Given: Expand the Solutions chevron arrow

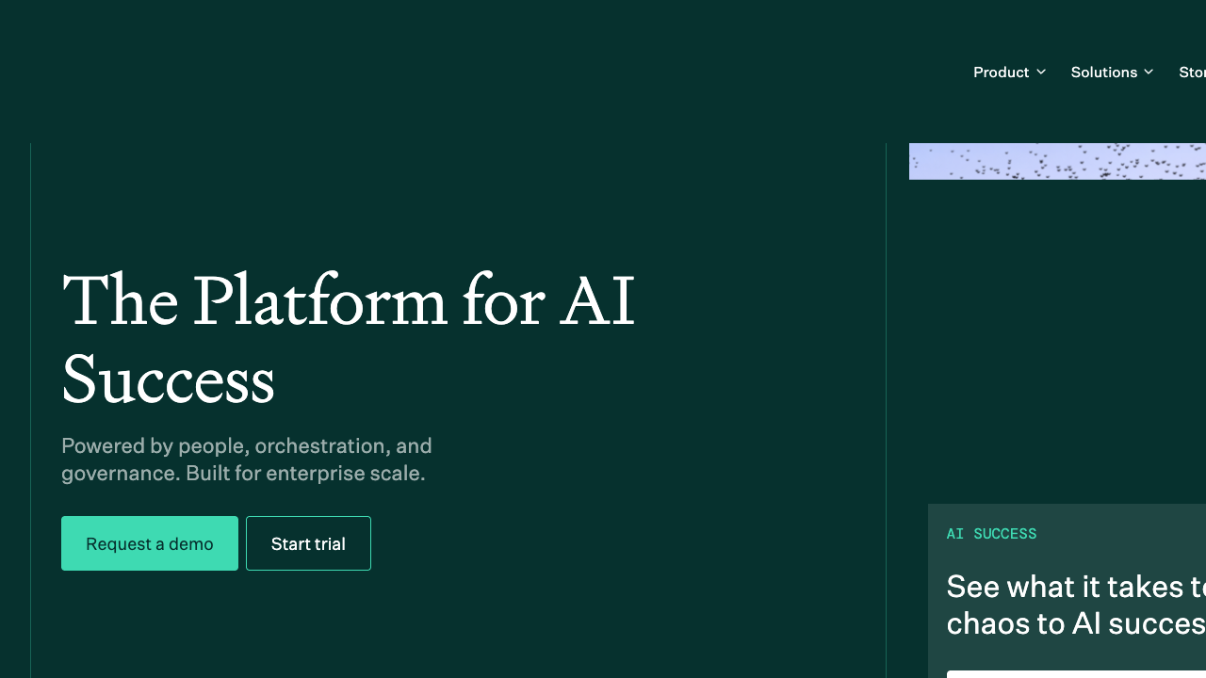Looking at the screenshot, I should (1149, 72).
